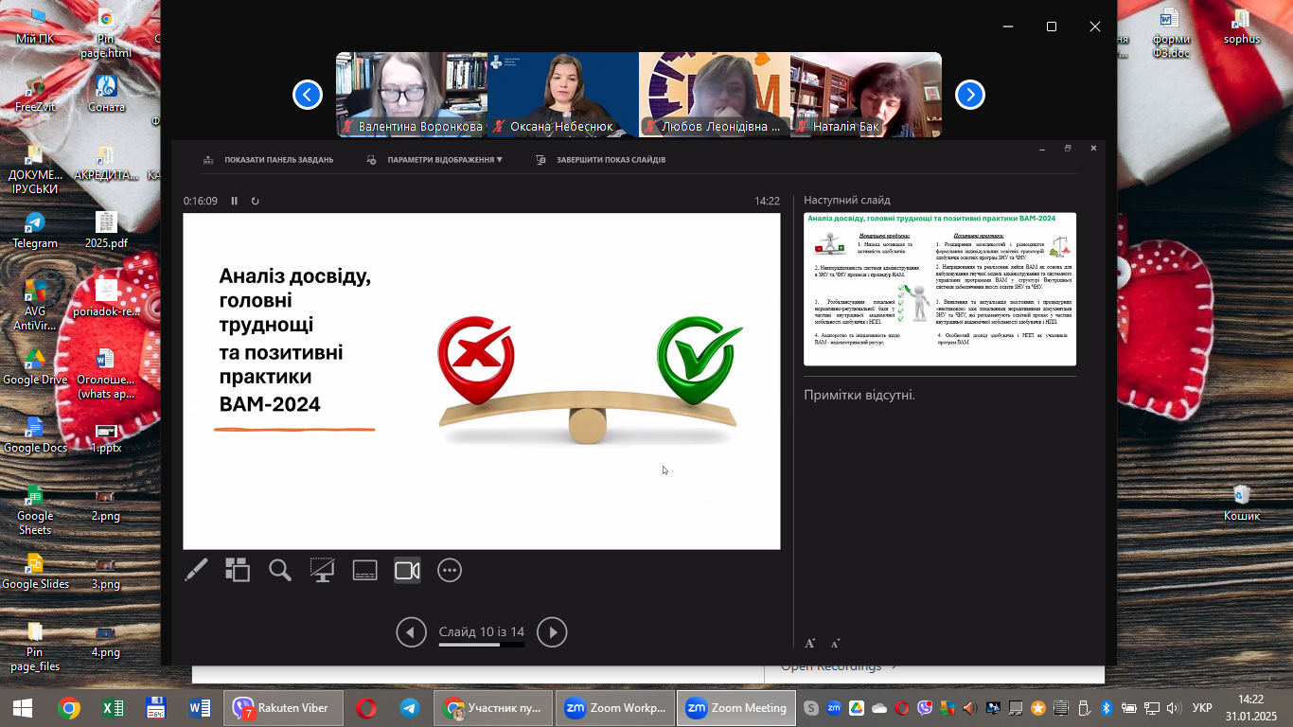Open more slideshow options ellipsis icon

point(450,570)
